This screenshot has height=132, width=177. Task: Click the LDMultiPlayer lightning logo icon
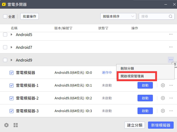pos(4,4)
